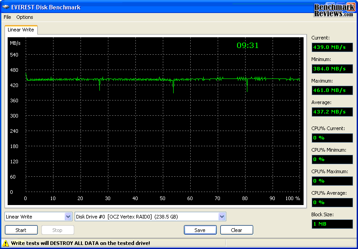
Task: Click the Block Size 1 MB field
Action: 332,224
